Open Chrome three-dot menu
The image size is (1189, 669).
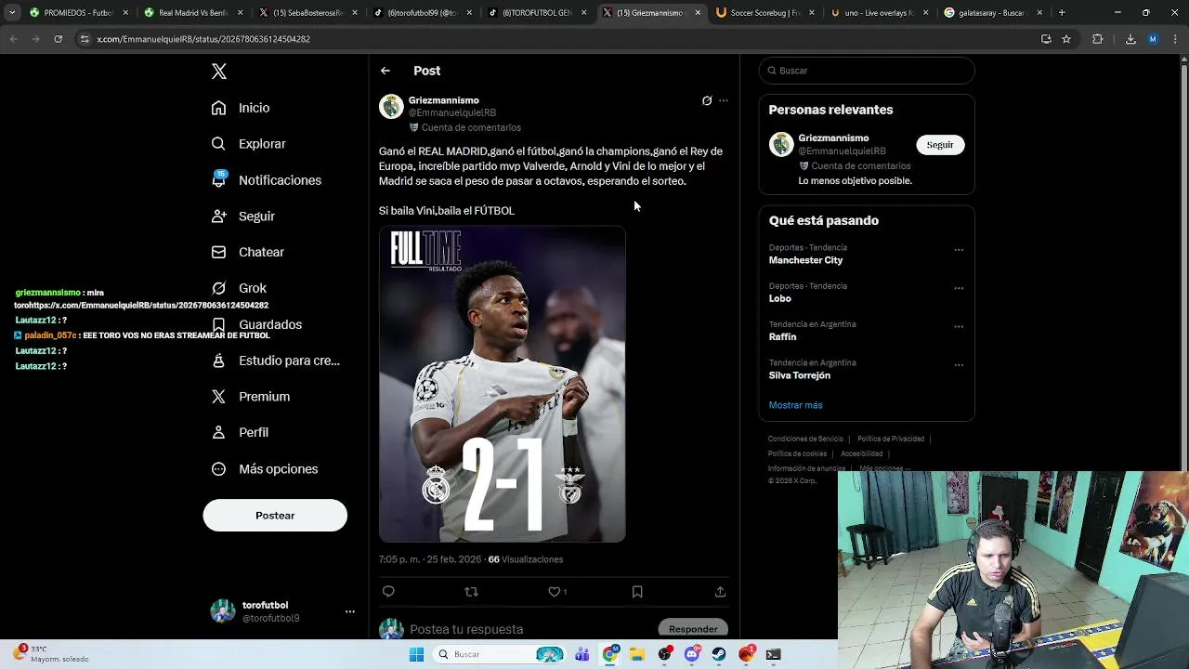1175,39
